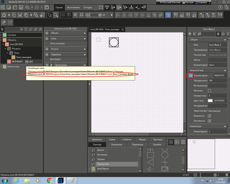The image size is (230, 184).
Task: Toggle the eye visibility icon in toolbar
Action: click(168, 15)
